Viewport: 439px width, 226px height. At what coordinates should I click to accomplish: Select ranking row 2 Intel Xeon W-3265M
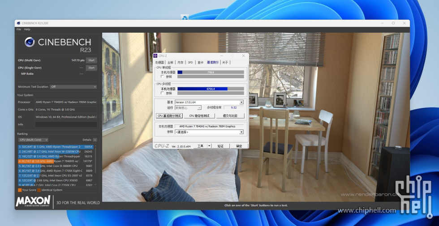coord(56,152)
